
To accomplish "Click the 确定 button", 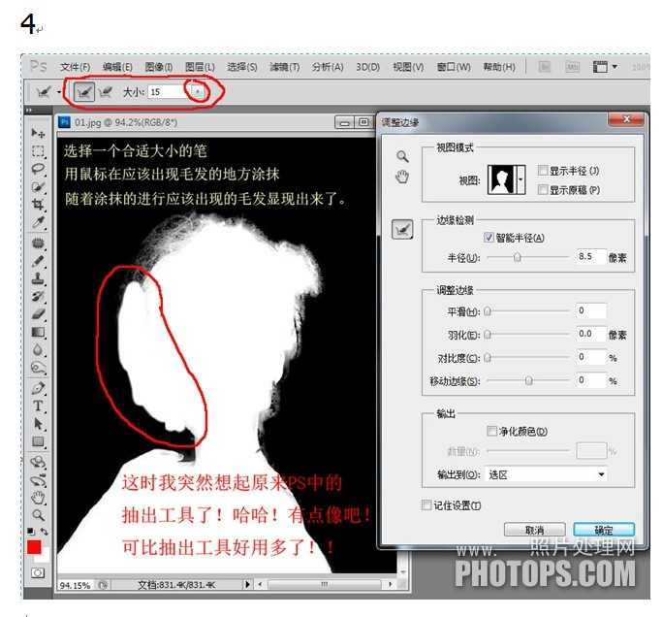I will (604, 530).
